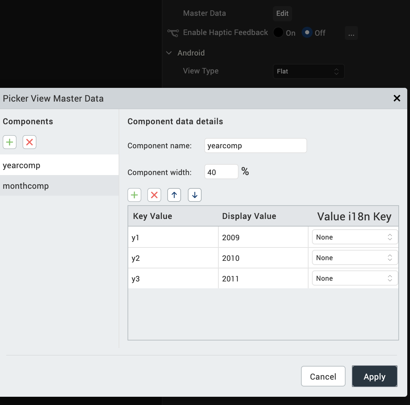Viewport: 410px width, 405px height.
Task: Open the View Type Flat dropdown
Action: pyautogui.click(x=309, y=71)
